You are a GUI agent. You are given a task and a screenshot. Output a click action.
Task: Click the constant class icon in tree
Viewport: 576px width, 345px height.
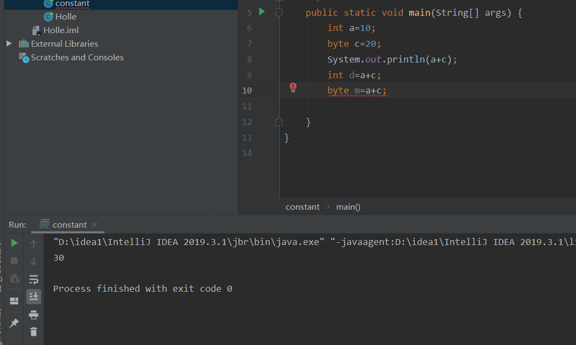[48, 3]
